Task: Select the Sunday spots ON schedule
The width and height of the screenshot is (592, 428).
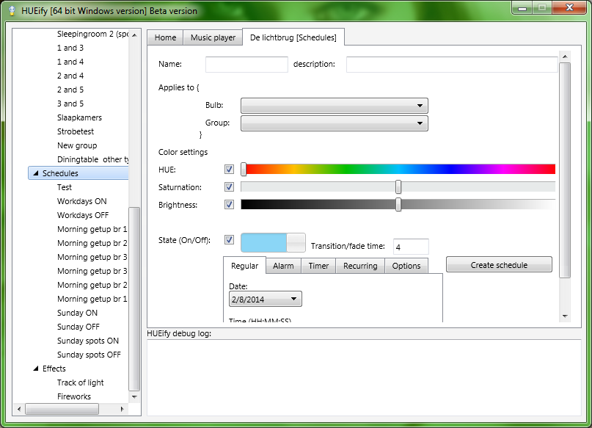Action: point(88,341)
